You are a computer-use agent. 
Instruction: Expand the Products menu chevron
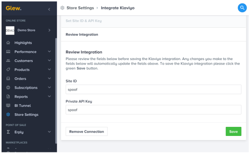pos(49,70)
